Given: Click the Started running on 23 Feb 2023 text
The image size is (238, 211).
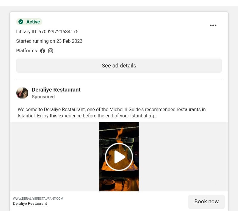Looking at the screenshot, I should (x=49, y=41).
